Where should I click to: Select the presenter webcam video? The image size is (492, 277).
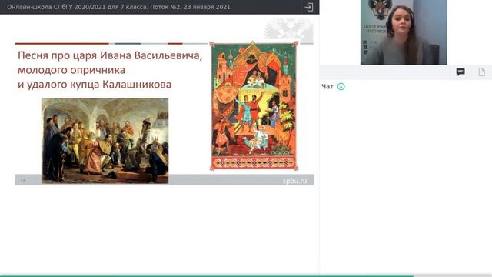tap(404, 32)
